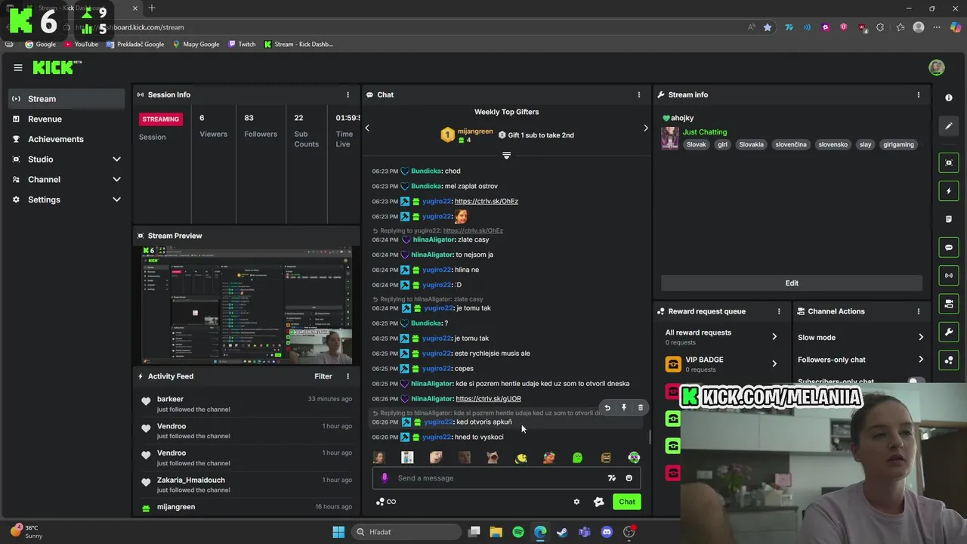
Task: Open Steam from the Windows taskbar
Action: tap(562, 532)
